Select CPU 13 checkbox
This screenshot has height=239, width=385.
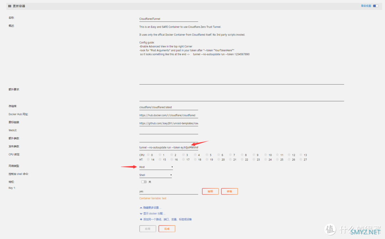(x=301, y=155)
